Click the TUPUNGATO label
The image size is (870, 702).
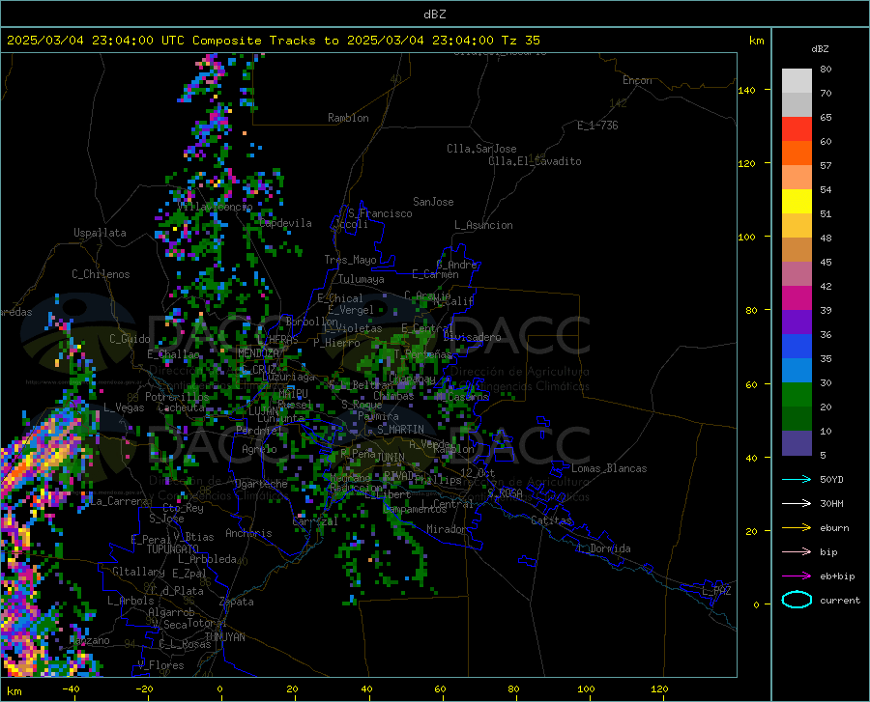173,549
